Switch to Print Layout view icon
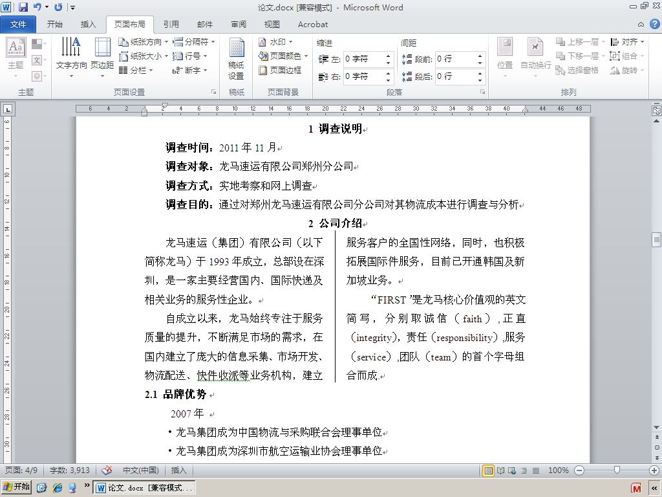The image size is (662, 497). (489, 470)
